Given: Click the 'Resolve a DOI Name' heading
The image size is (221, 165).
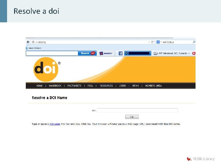Looking at the screenshot, I should (x=49, y=98).
